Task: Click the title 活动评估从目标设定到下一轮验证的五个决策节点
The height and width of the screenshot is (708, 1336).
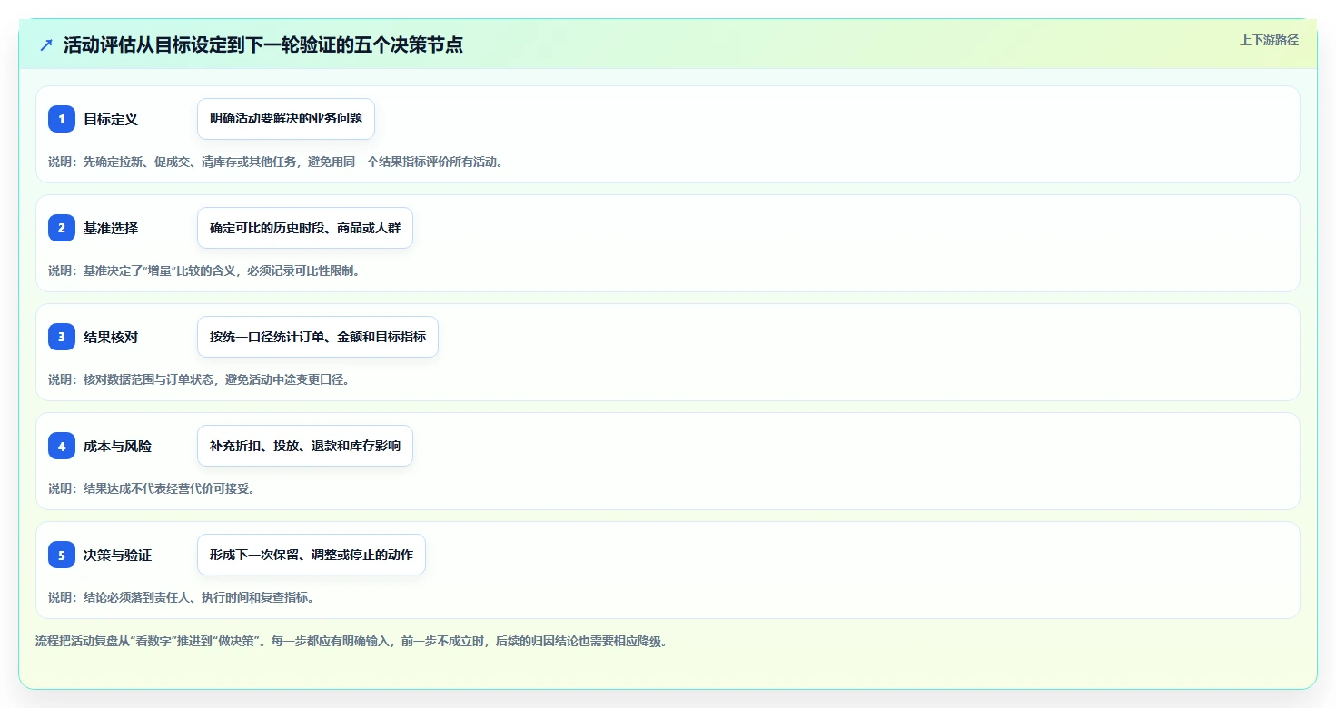Action: click(x=263, y=44)
